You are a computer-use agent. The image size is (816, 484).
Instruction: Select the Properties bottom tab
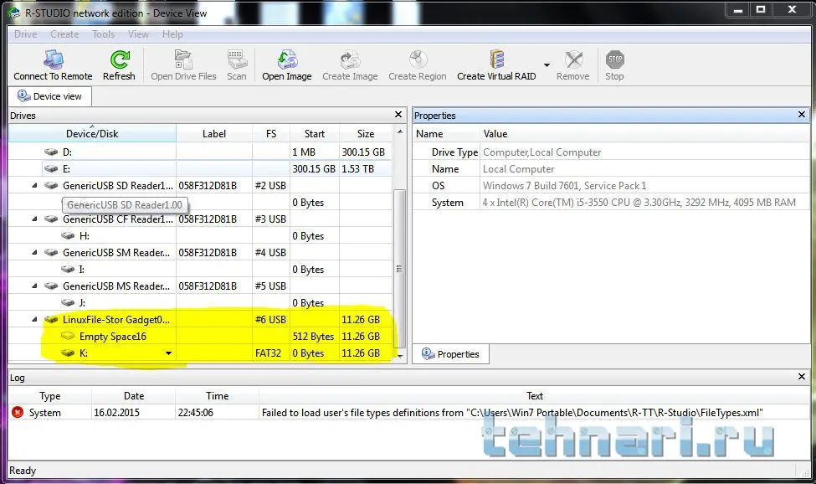450,354
